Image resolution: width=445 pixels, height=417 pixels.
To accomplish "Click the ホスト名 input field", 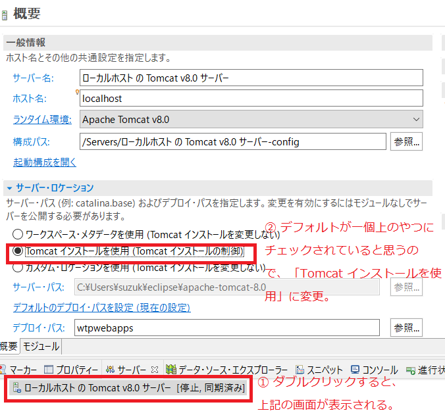I will [251, 98].
